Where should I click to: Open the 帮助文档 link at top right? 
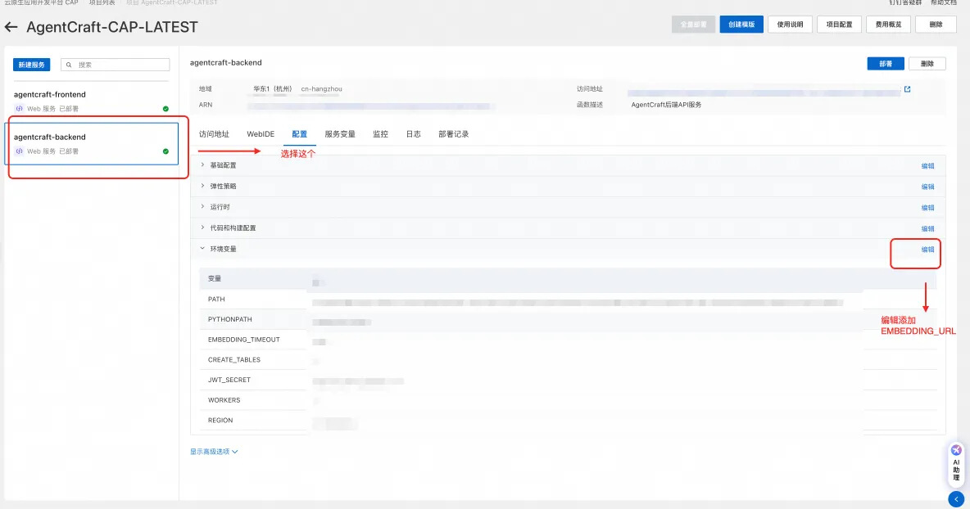click(x=944, y=3)
